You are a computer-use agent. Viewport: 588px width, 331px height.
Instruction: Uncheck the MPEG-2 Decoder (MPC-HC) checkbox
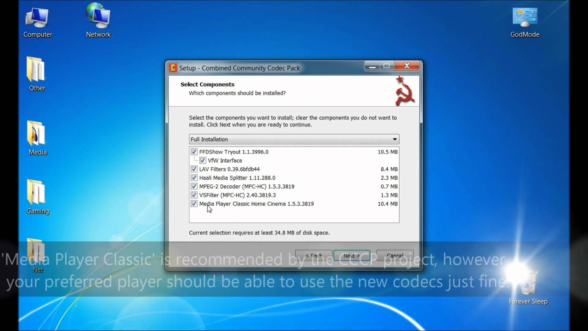click(194, 187)
